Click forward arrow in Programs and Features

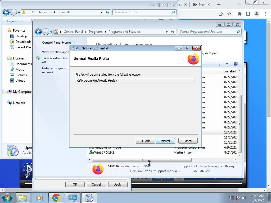pos(46,32)
